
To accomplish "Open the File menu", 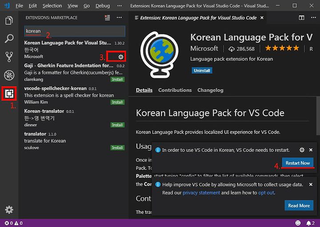I will pos(20,6).
